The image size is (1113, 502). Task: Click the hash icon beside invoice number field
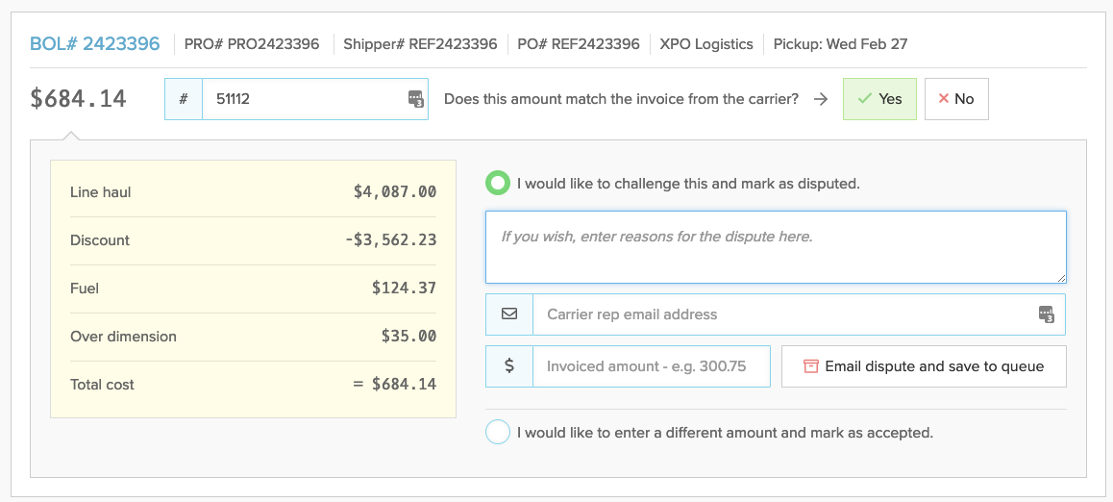pyautogui.click(x=184, y=99)
